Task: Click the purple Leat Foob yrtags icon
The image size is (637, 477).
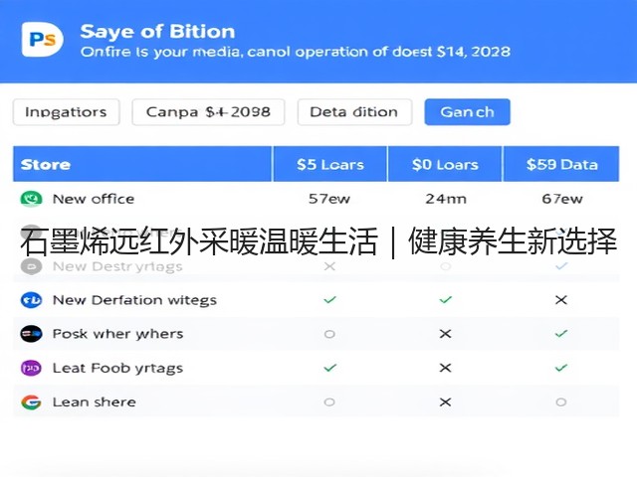Action: tap(31, 368)
